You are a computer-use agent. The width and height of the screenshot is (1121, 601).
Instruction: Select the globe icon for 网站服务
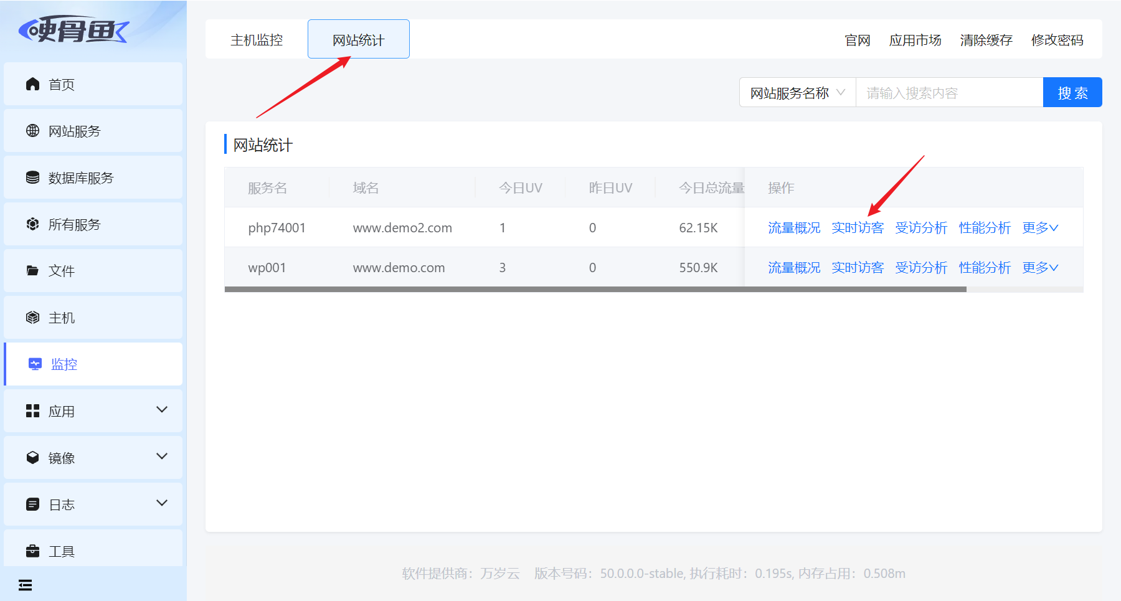click(x=32, y=131)
